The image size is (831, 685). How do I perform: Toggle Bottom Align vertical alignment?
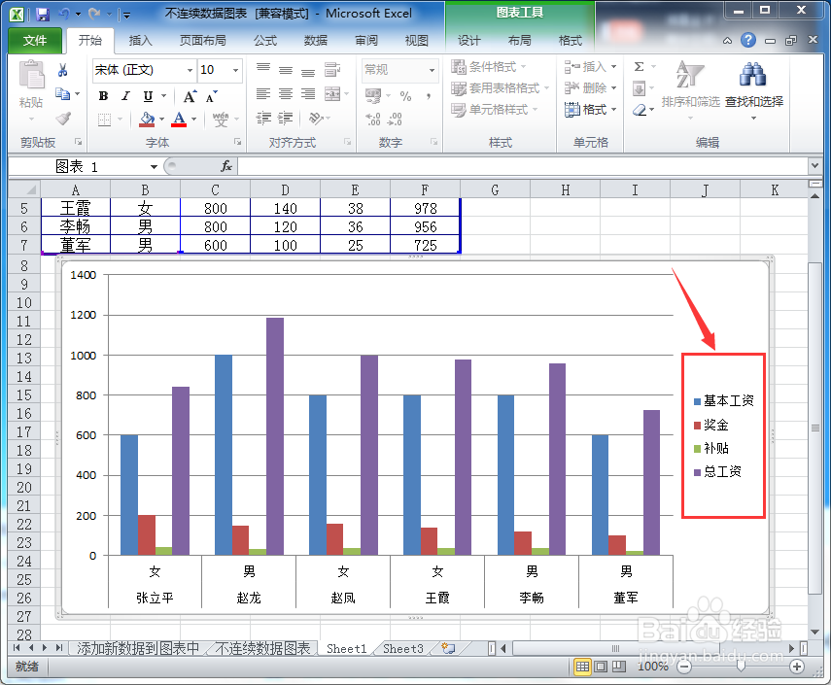tap(308, 72)
